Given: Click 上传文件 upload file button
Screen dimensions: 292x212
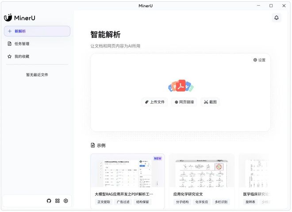Looking at the screenshot, I should [154, 102].
